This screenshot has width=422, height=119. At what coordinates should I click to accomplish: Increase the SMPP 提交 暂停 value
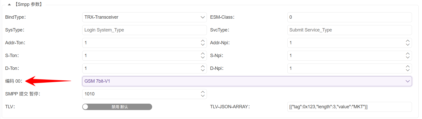pos(203,92)
